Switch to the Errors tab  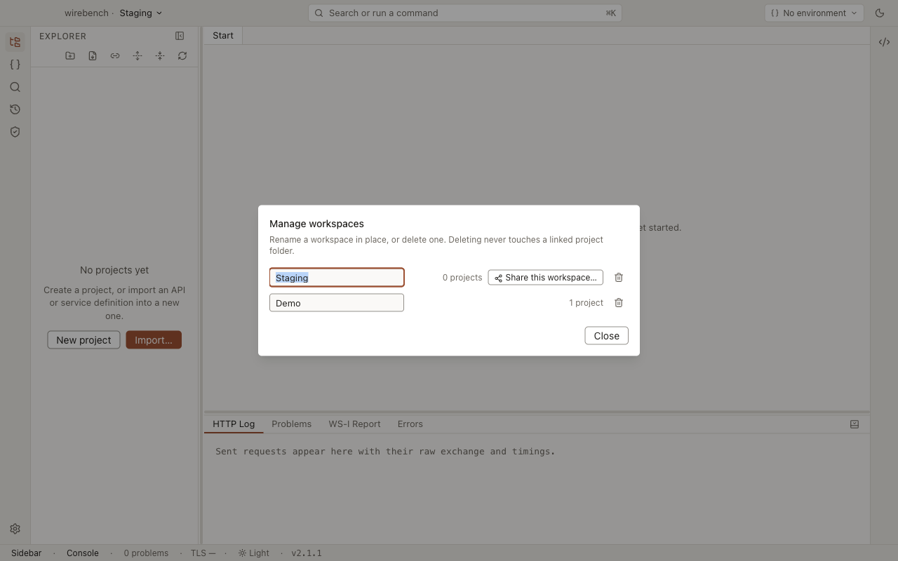pyautogui.click(x=410, y=424)
